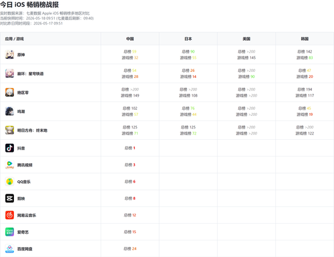Click the 原神 game icon
Viewport: 334px width, 257px height.
[9, 55]
